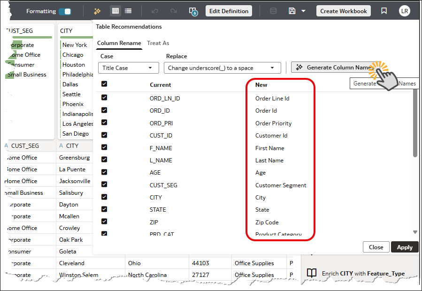Apply the table recommendations
Image resolution: width=422 pixels, height=291 pixels.
[404, 246]
